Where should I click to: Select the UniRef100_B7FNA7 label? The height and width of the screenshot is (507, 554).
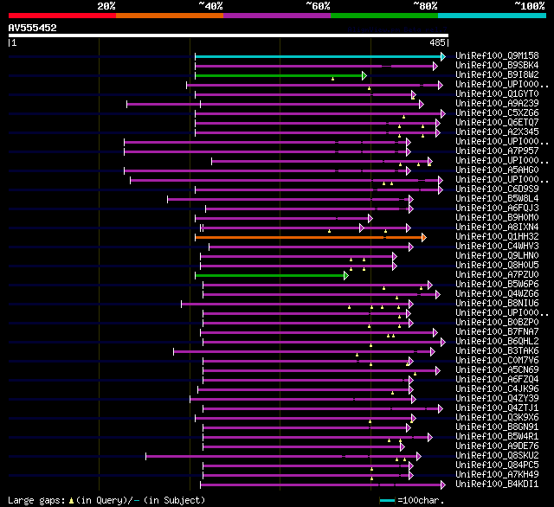[497, 332]
